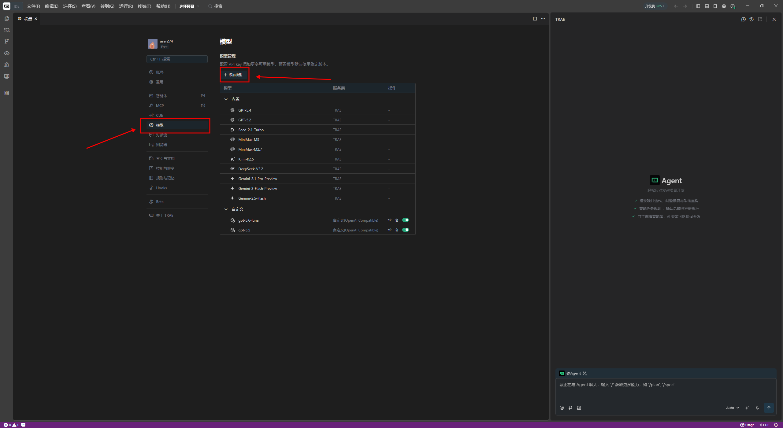Disable the gpt-5.6-luna model toggle
This screenshot has height=428, width=783.
pos(406,220)
